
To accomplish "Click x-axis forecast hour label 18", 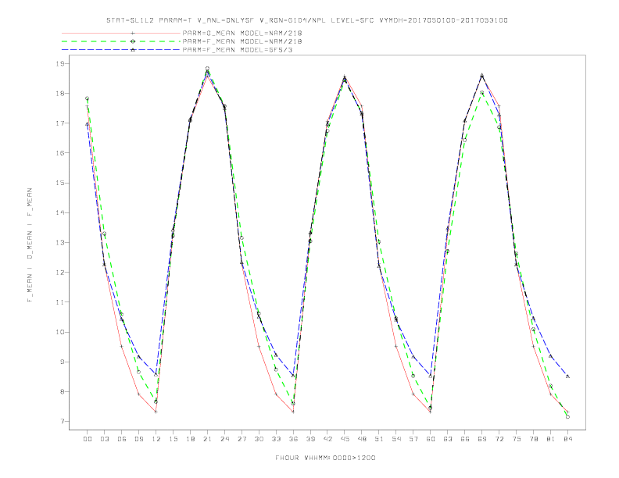I will [x=190, y=439].
